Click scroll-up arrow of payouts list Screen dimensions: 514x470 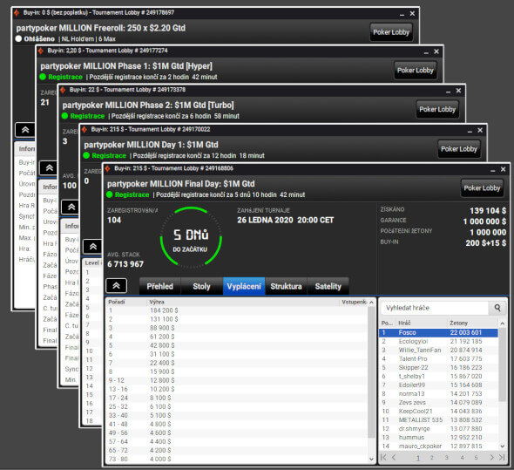coord(371,303)
